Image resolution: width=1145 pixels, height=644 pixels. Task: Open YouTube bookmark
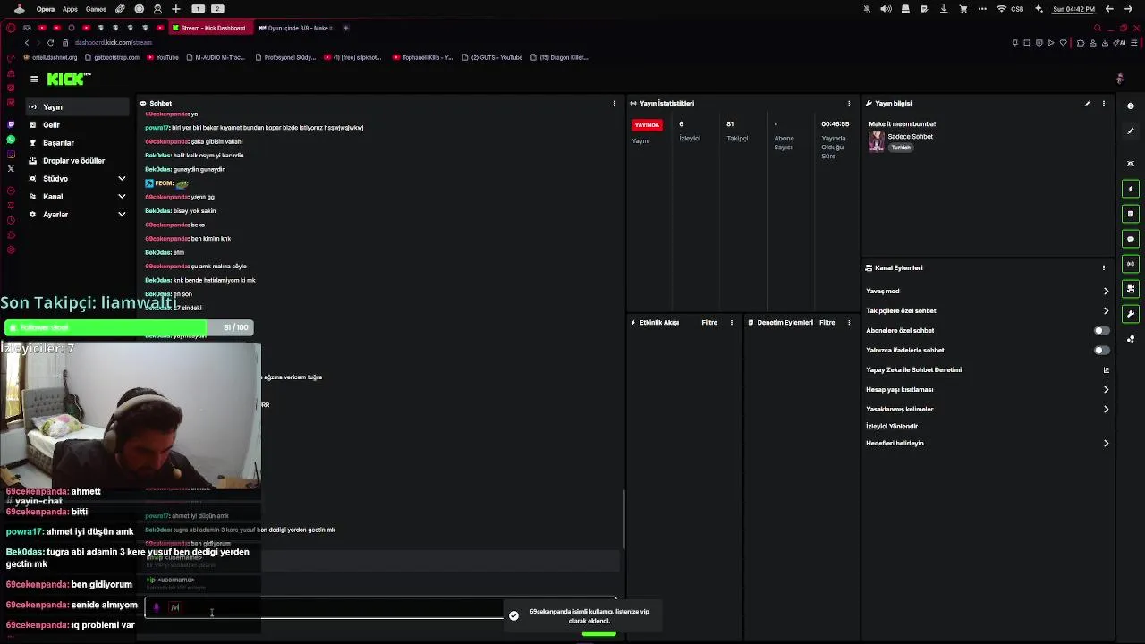pos(164,57)
